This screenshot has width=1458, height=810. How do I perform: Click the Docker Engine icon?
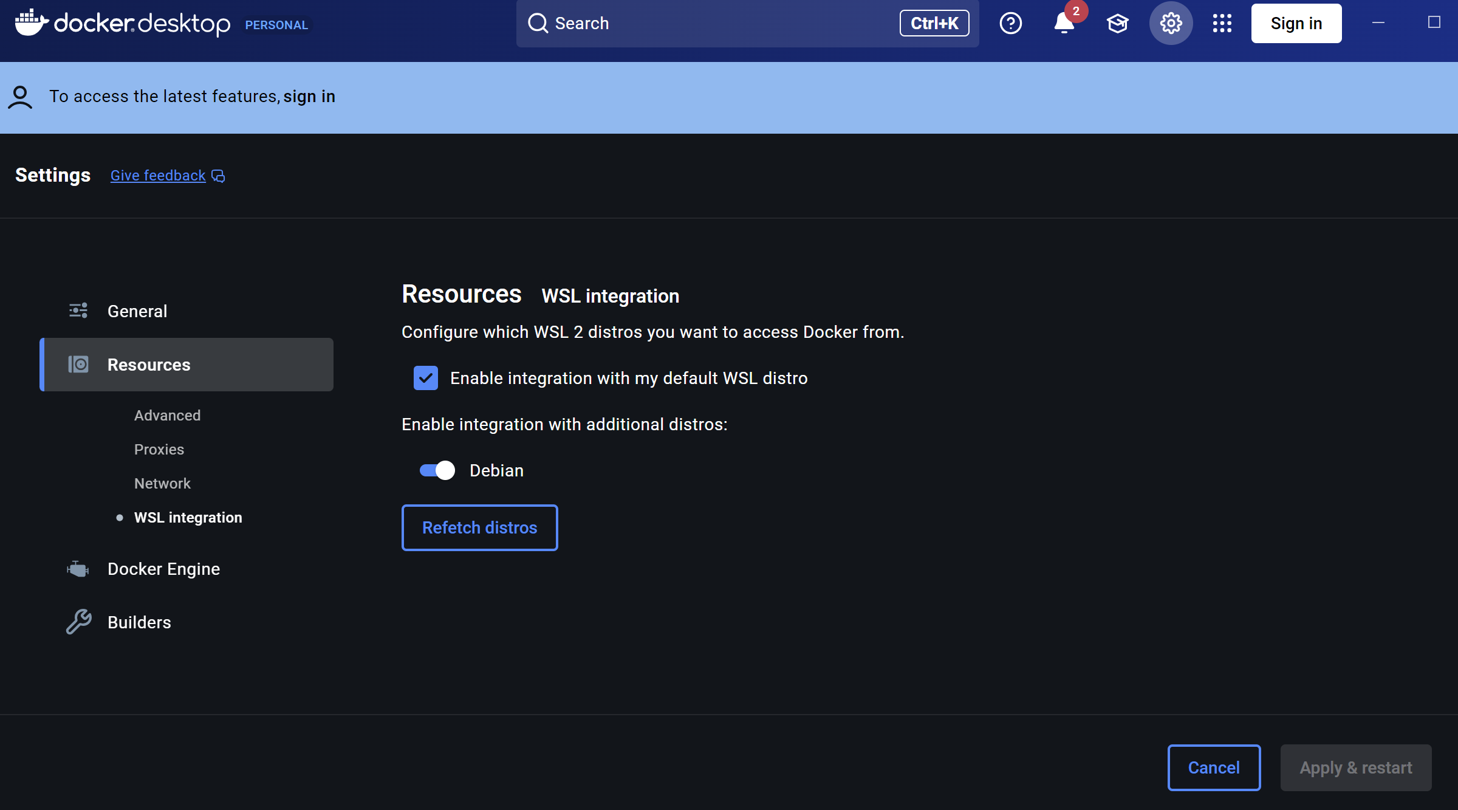point(78,569)
